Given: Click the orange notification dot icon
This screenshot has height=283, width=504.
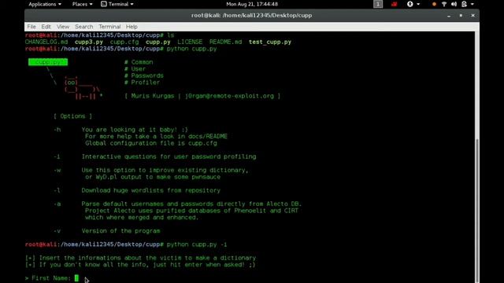Looking at the screenshot, I should point(434,4).
